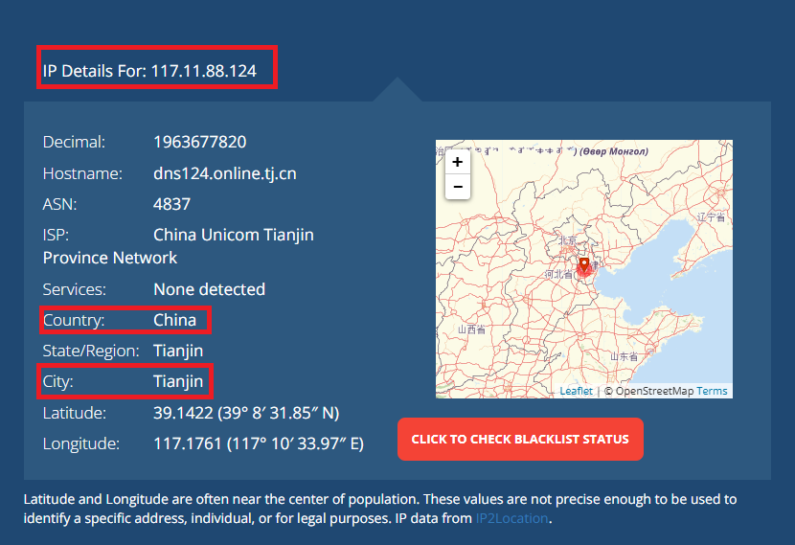This screenshot has height=545, width=795.
Task: Zoom in on the map
Action: click(458, 163)
